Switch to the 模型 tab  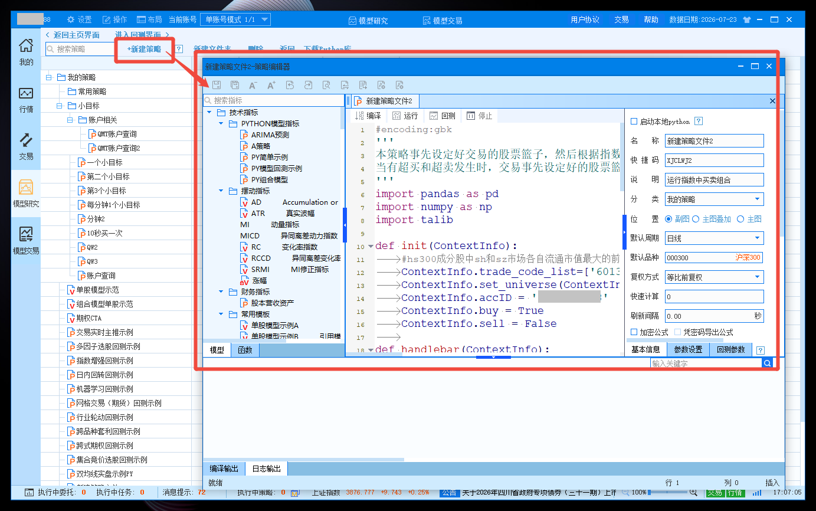coord(217,350)
